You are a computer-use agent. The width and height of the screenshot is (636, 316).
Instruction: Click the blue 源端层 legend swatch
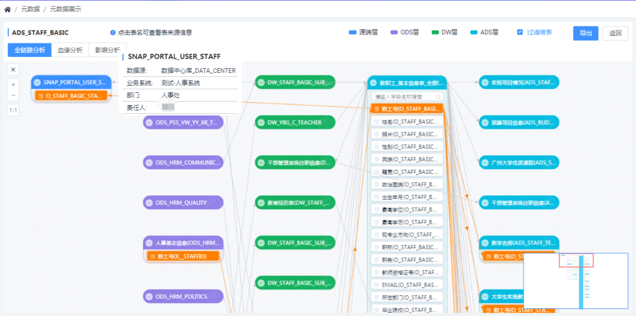click(353, 32)
